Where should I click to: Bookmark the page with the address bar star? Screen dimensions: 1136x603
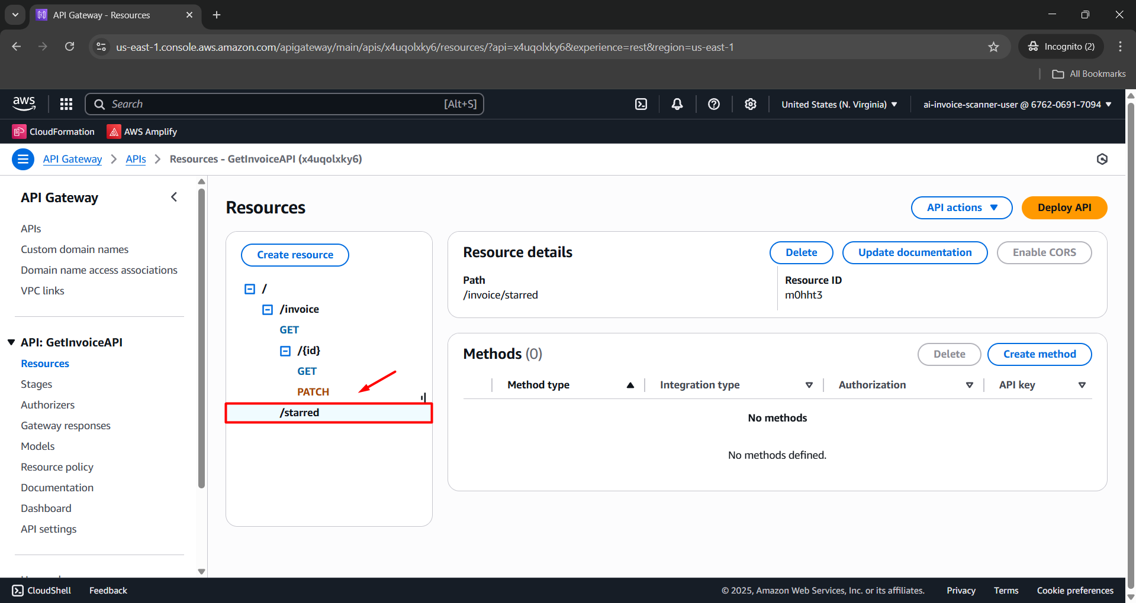tap(993, 47)
